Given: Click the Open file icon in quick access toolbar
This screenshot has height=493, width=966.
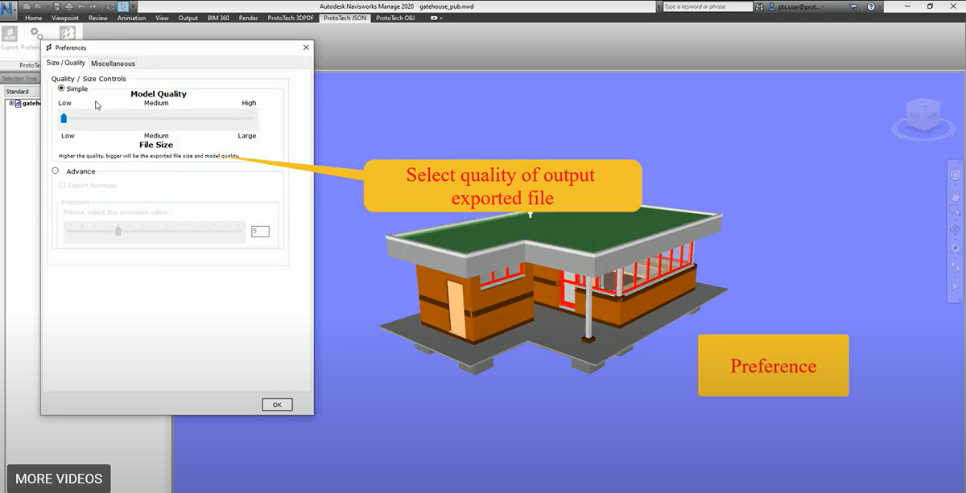Looking at the screenshot, I should 39,6.
